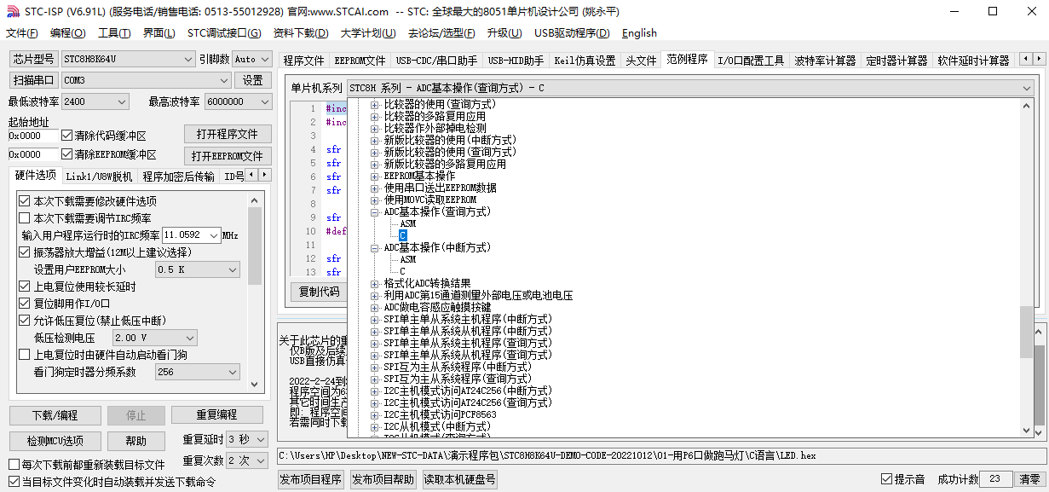Click the 打开EEPROM文件 button
The height and width of the screenshot is (492, 1049).
click(228, 156)
